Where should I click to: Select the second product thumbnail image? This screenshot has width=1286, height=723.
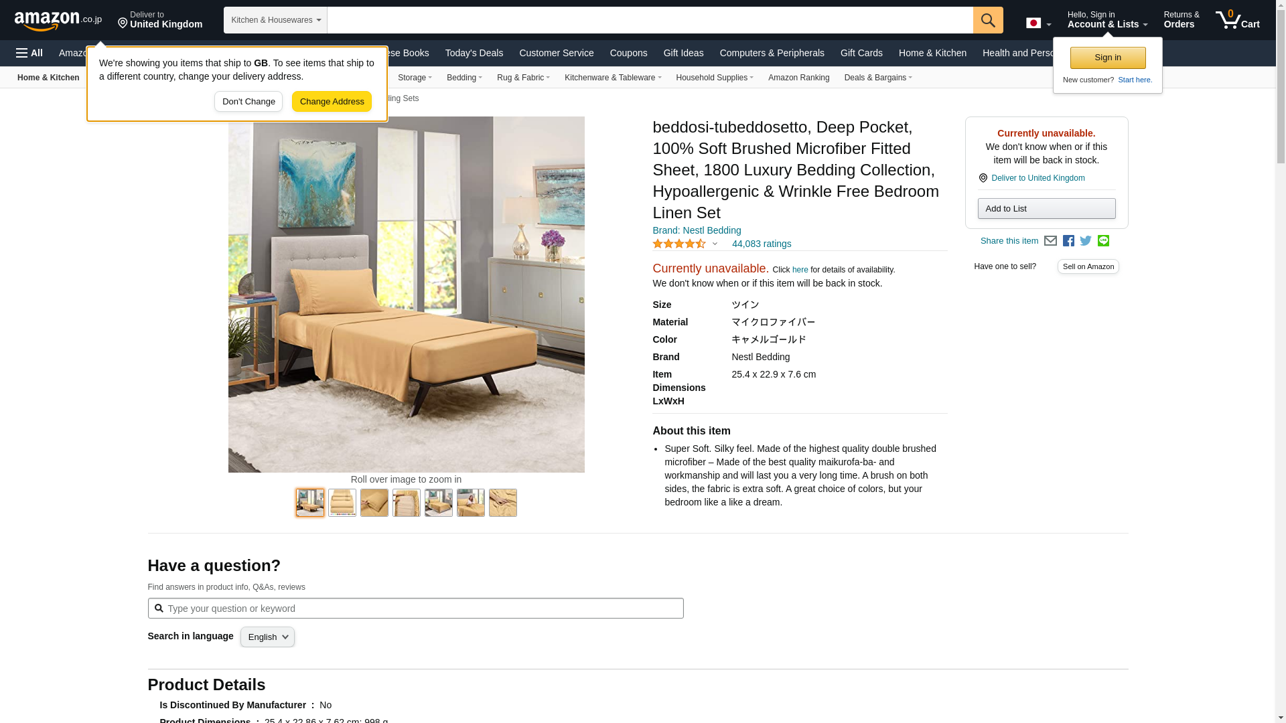pos(342,503)
